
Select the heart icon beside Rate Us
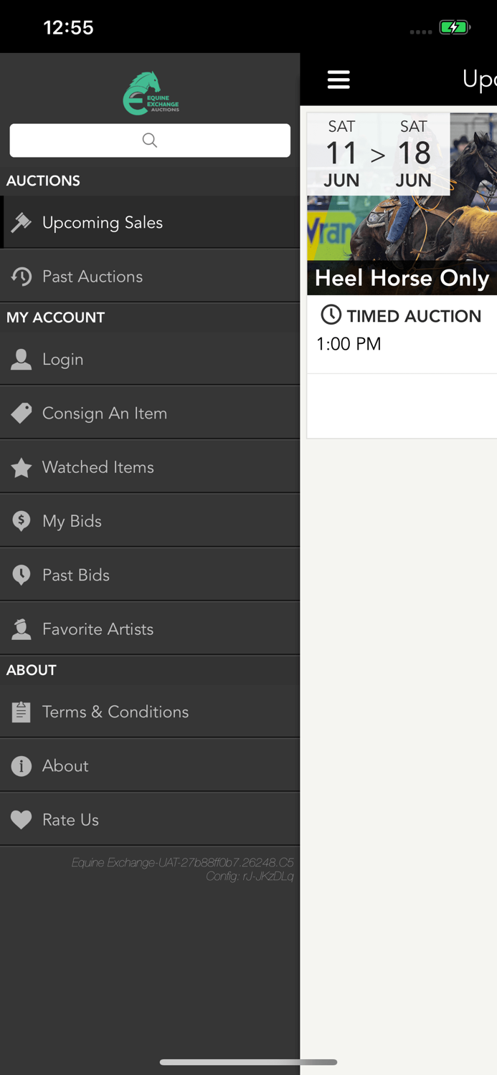coord(21,819)
